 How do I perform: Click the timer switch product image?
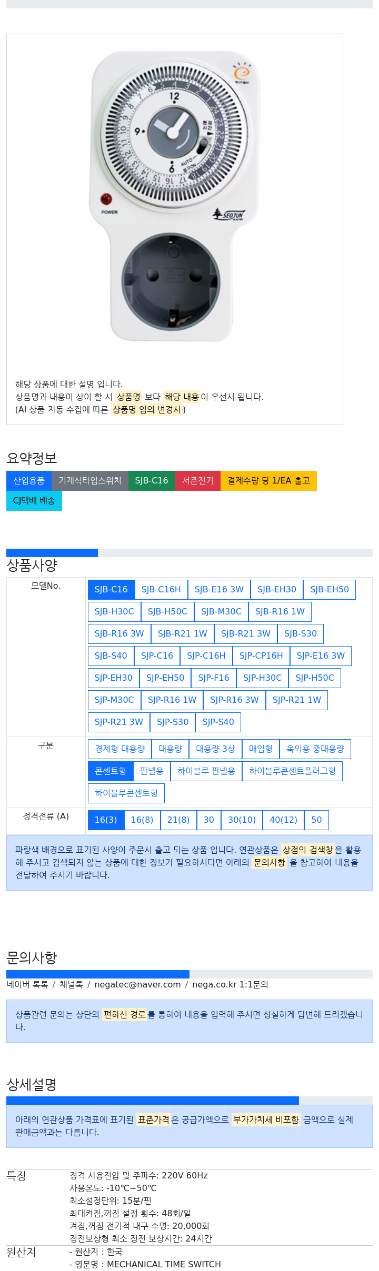(175, 196)
